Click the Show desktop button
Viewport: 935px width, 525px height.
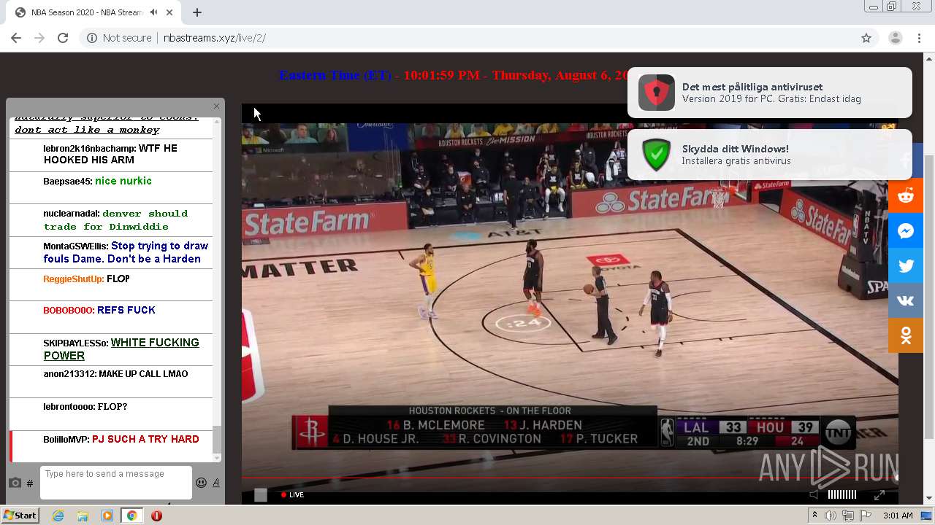click(x=927, y=516)
